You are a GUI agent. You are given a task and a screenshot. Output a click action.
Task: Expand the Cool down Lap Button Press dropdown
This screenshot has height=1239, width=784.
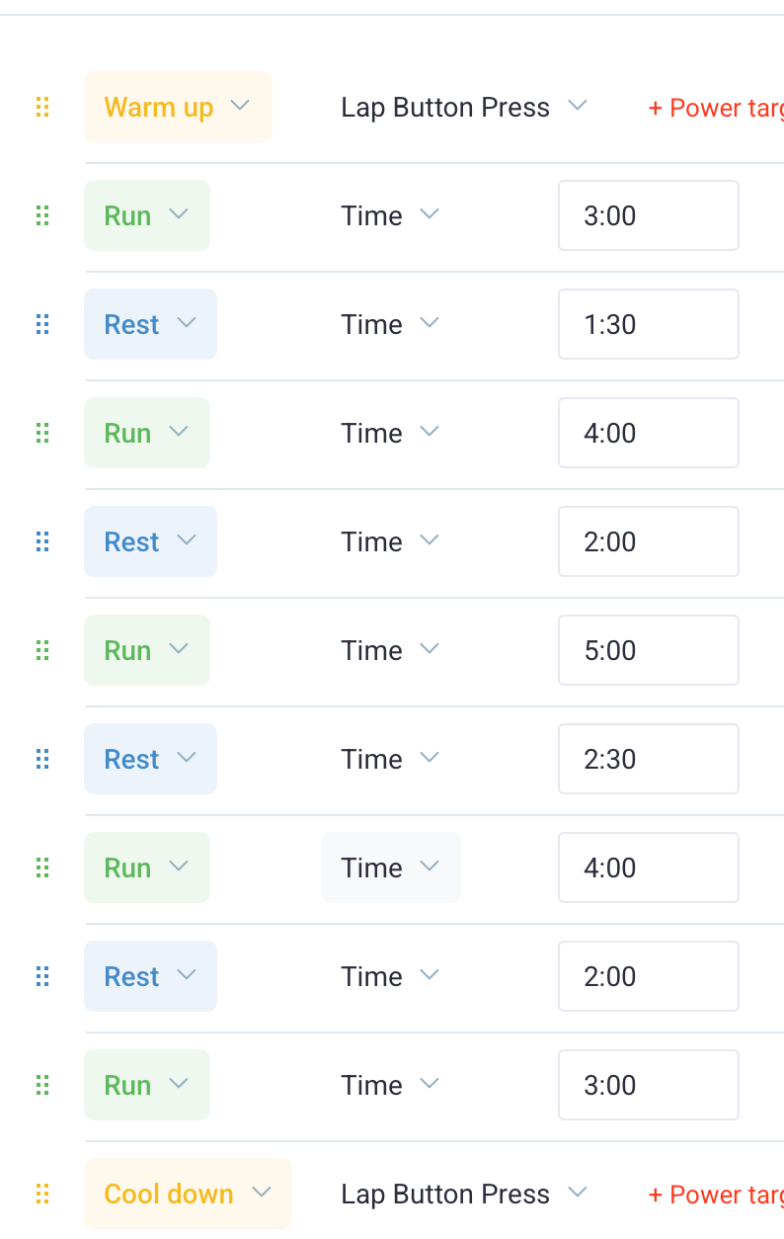[464, 1194]
